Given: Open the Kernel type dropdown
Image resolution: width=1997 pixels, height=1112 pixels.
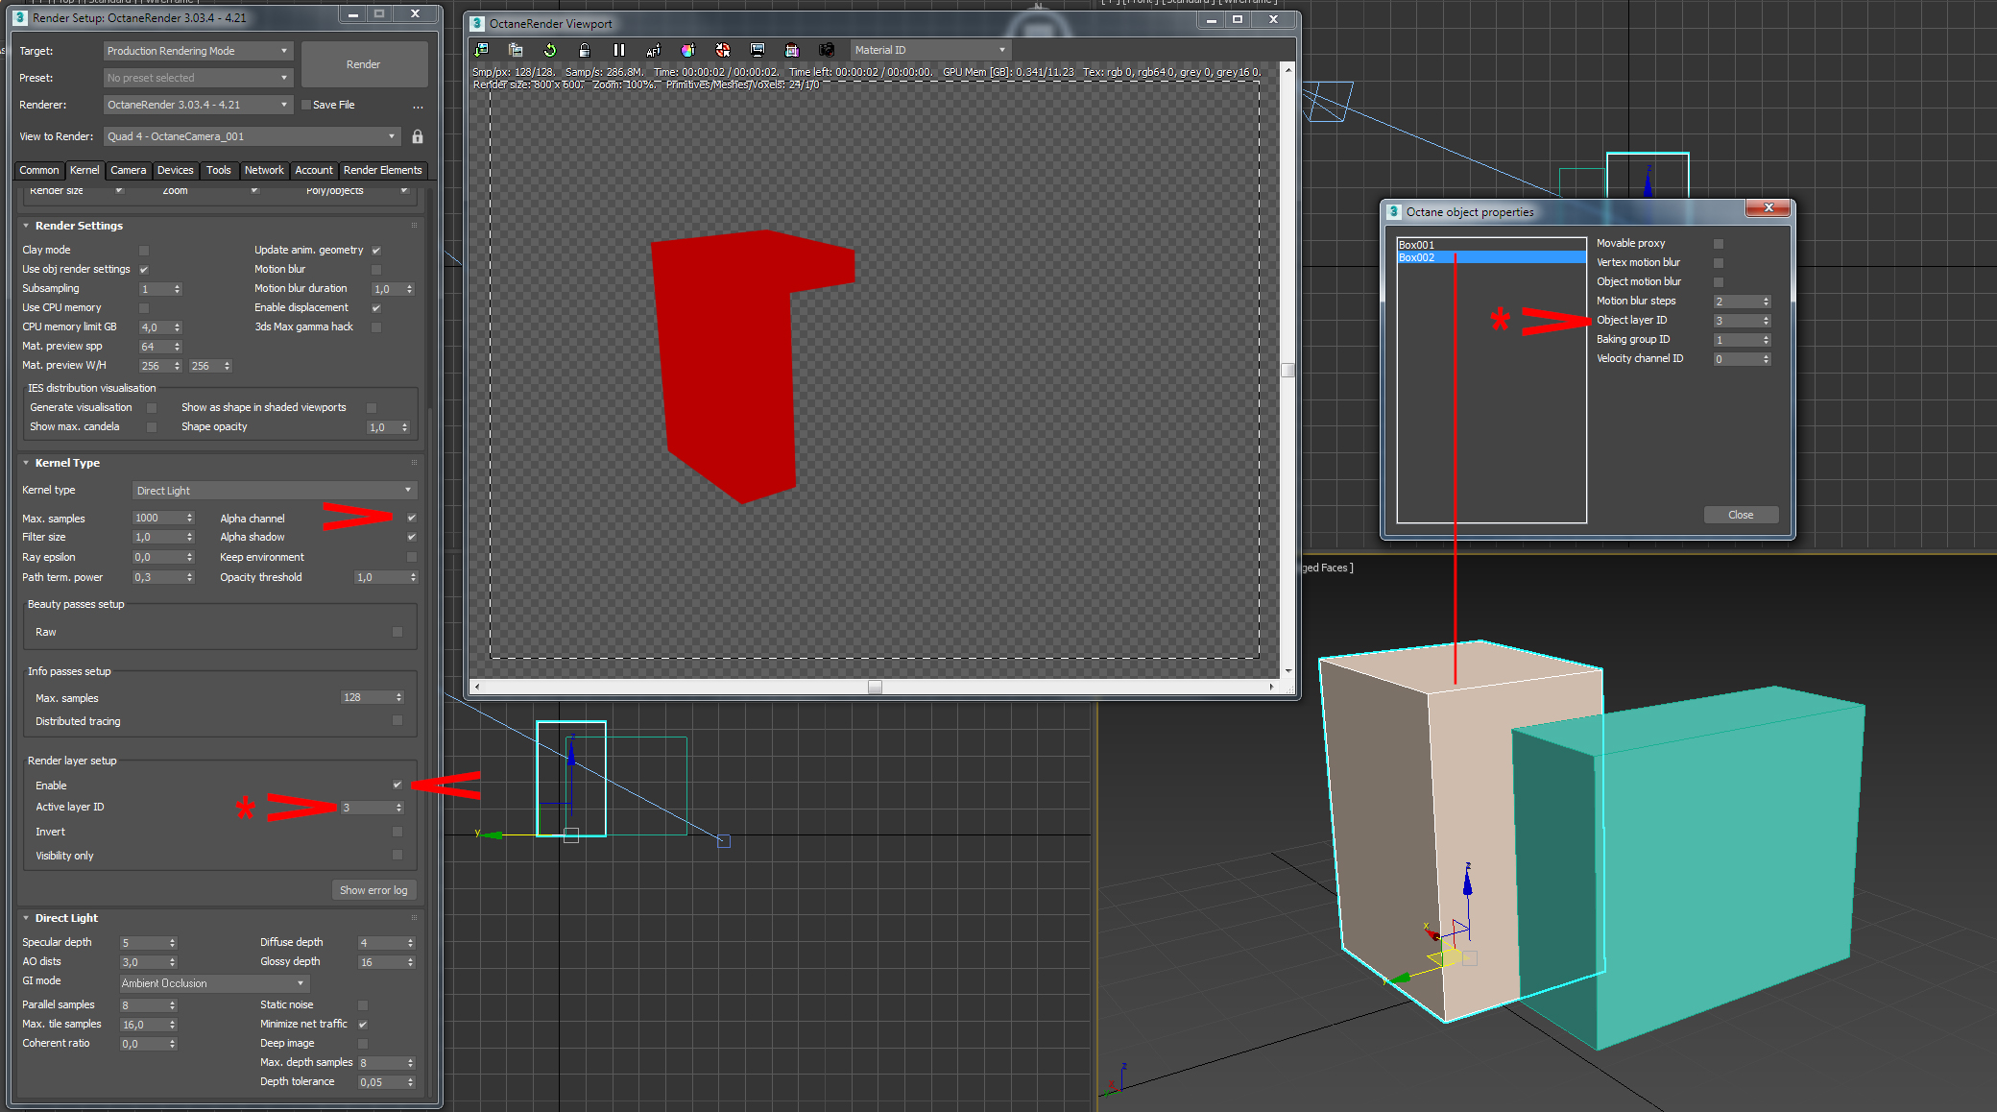Looking at the screenshot, I should point(274,491).
